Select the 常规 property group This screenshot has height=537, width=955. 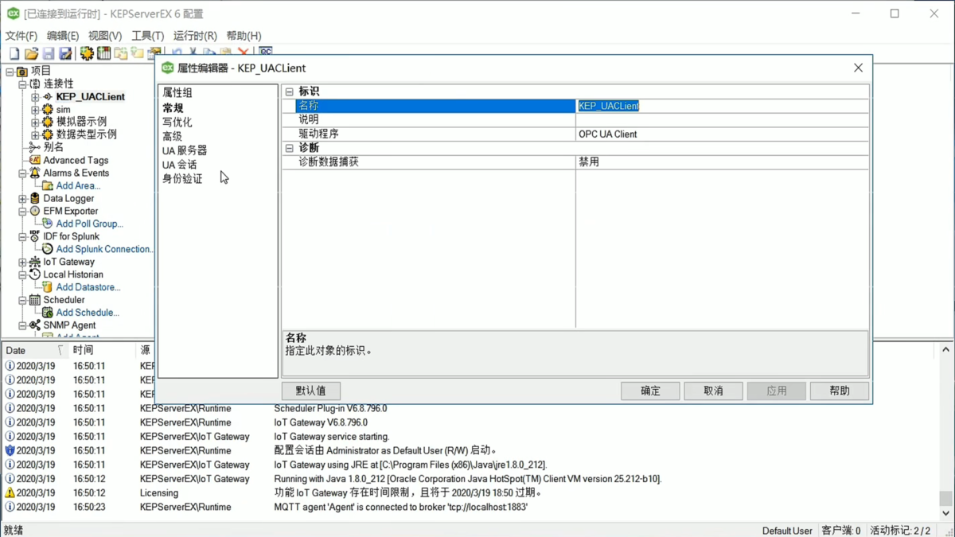(173, 108)
